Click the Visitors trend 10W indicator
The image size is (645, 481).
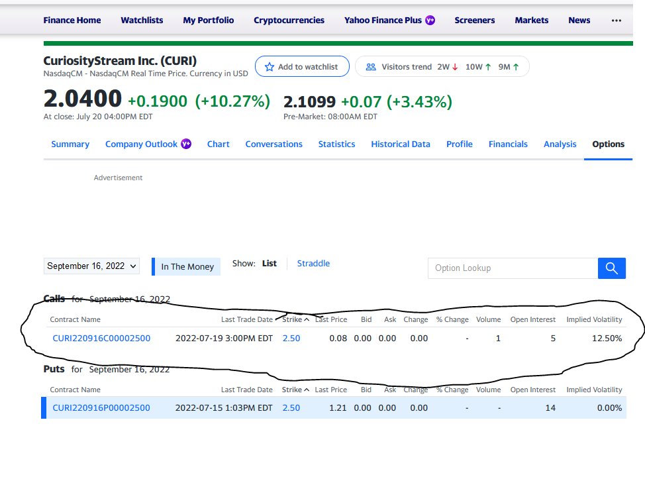tap(478, 67)
